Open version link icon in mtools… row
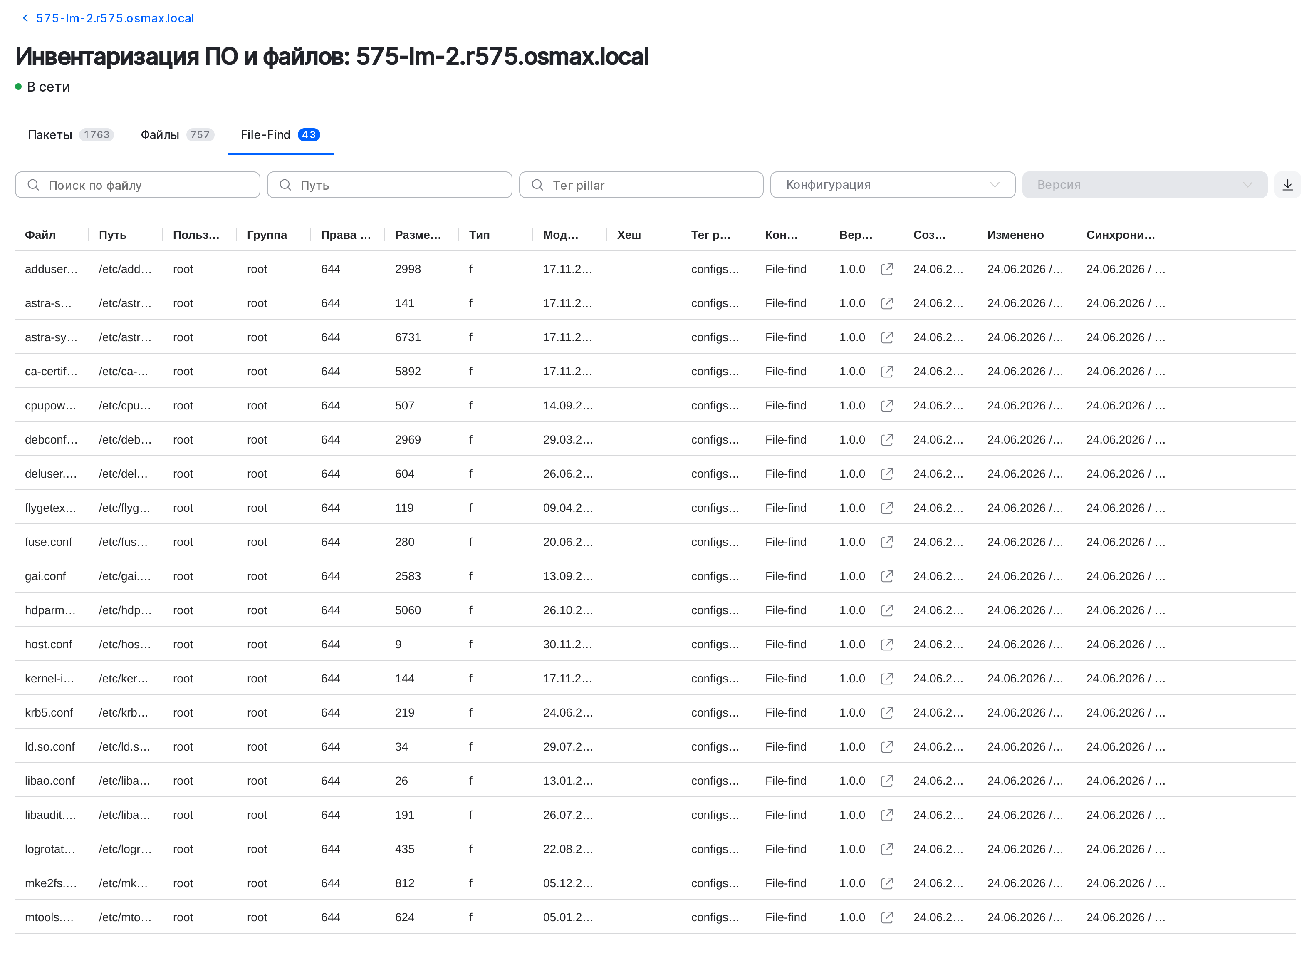Viewport: 1314px width, 957px height. pos(886,918)
